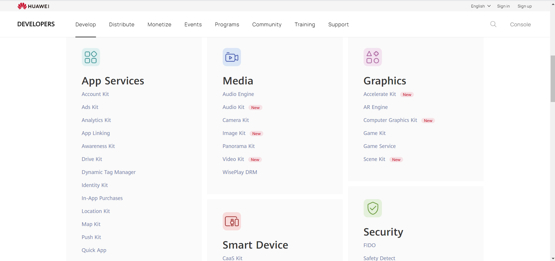Open Awareness Kit
Screen dimensions: 555x261
[98, 146]
